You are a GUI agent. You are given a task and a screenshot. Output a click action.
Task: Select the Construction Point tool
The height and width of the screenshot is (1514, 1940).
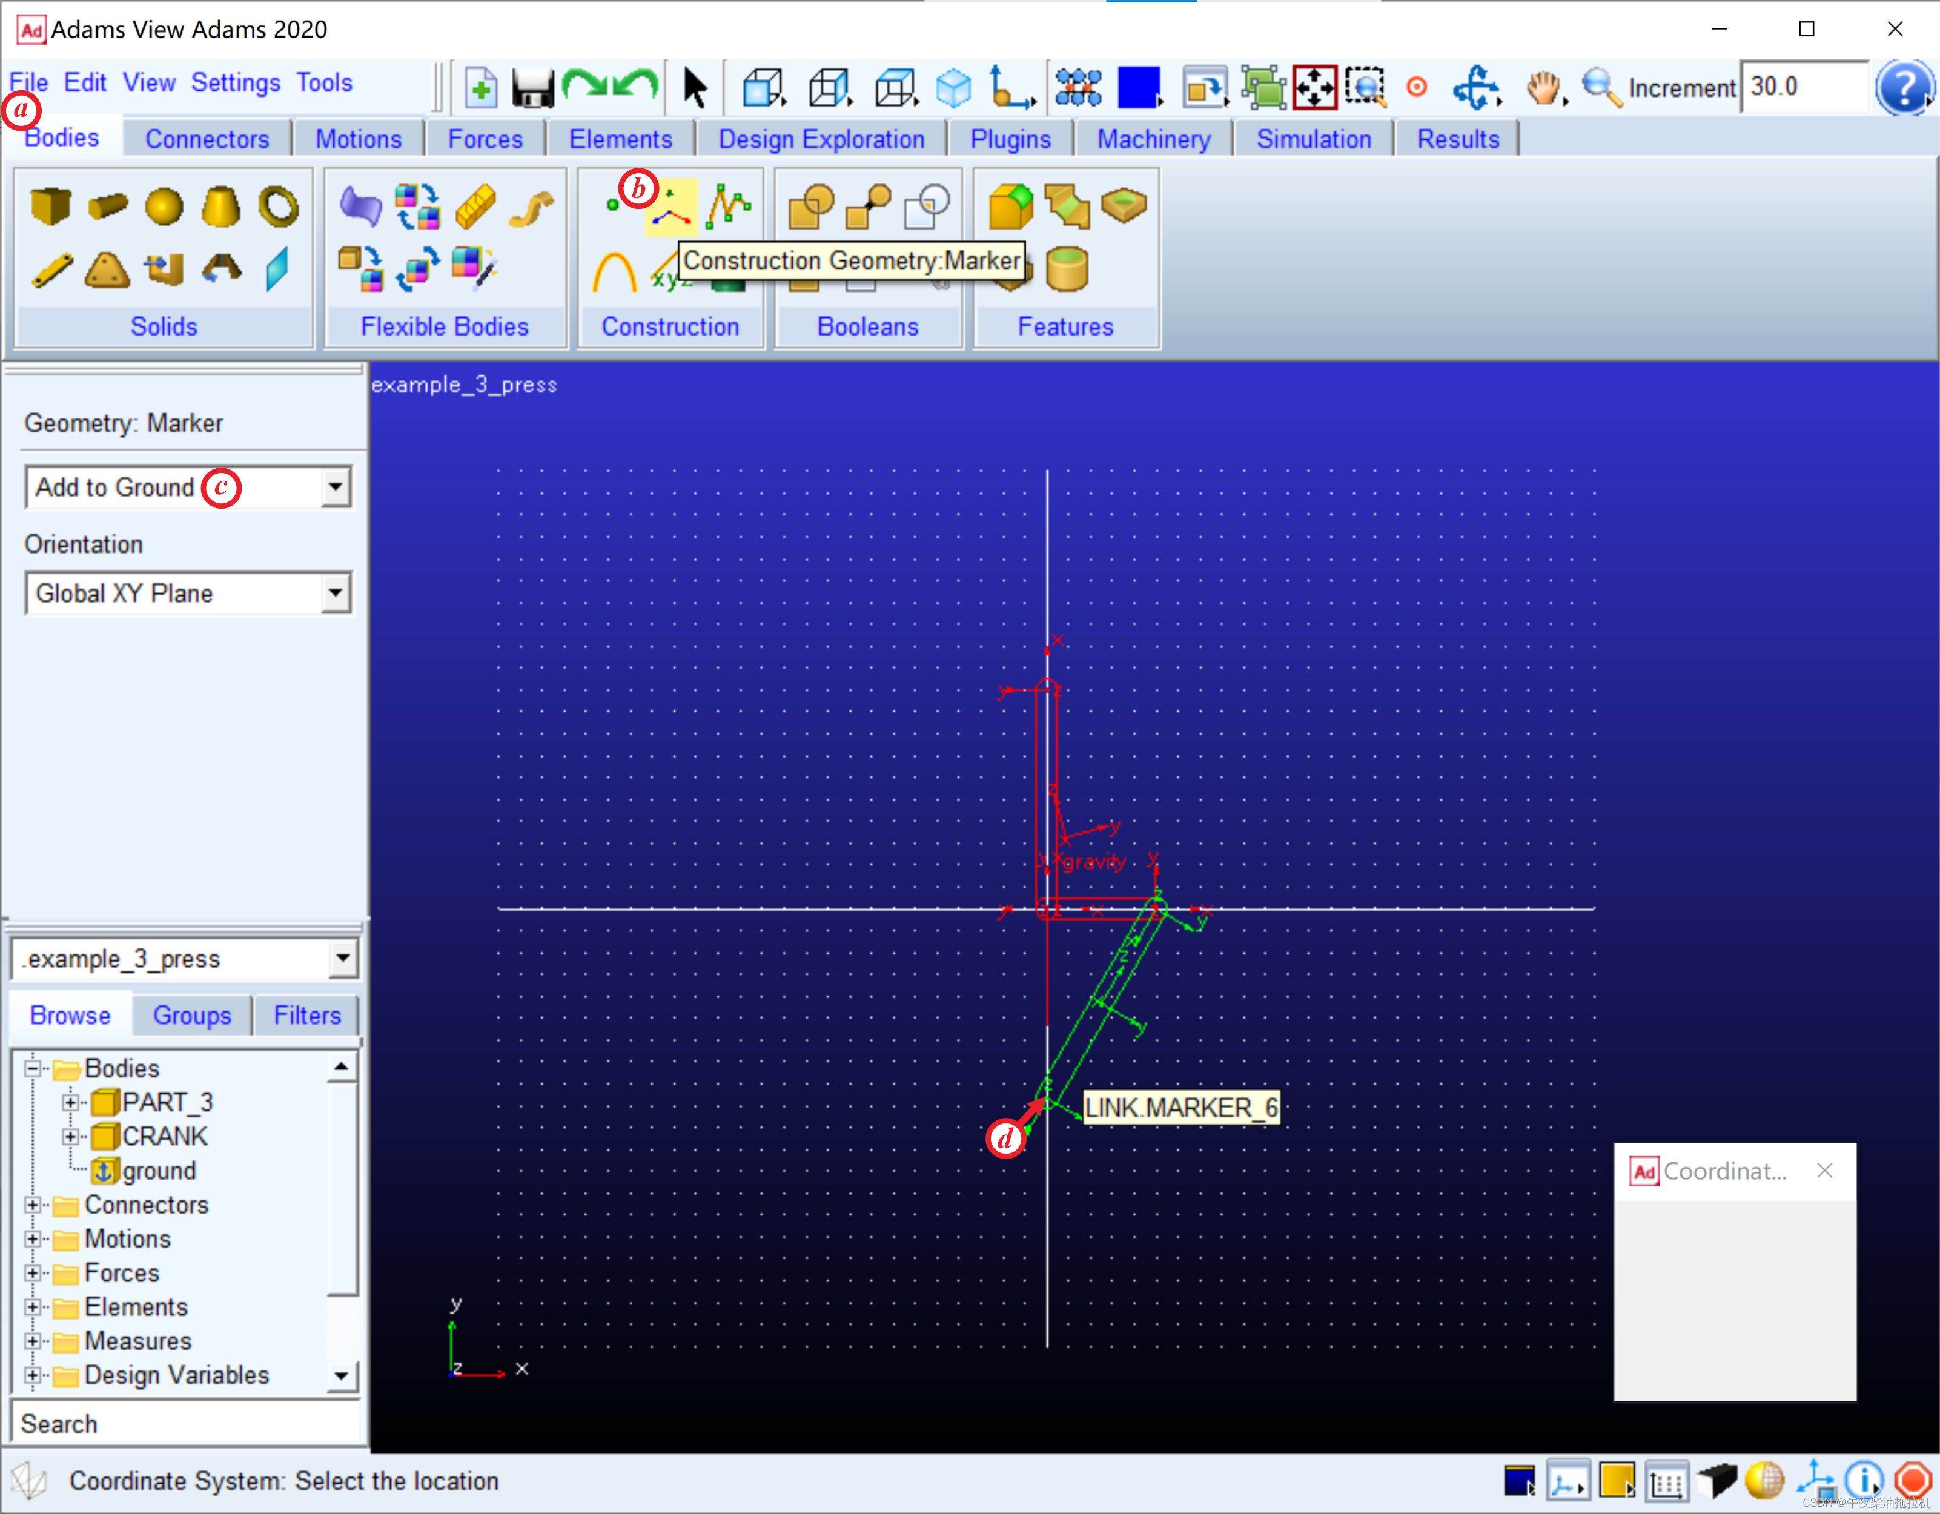coord(612,206)
